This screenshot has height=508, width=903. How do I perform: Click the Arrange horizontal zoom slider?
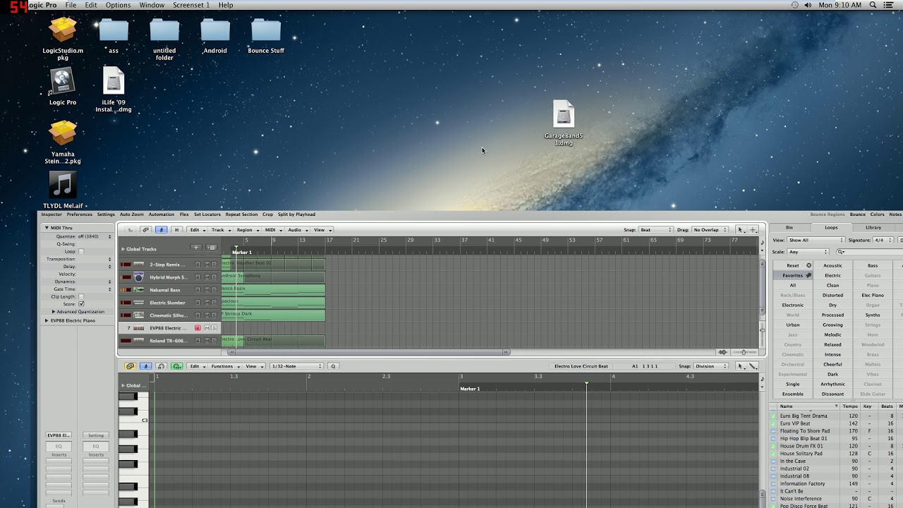pos(743,352)
